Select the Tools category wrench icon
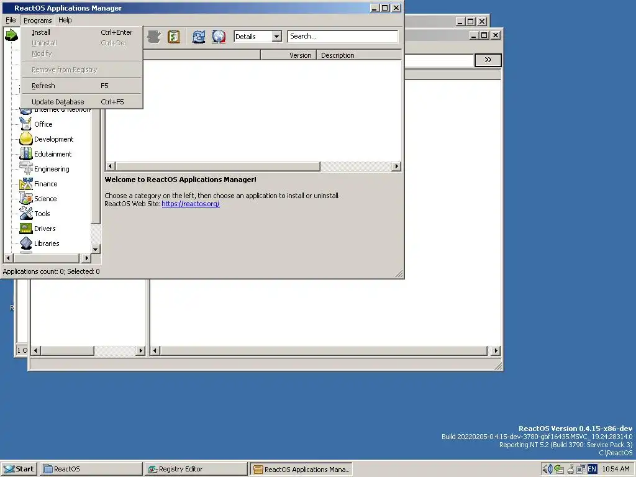Viewport: 636px width, 477px height. click(x=25, y=214)
